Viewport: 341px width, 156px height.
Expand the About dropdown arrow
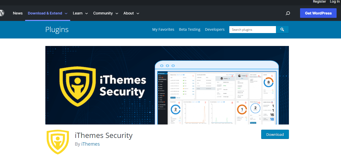[x=138, y=13]
